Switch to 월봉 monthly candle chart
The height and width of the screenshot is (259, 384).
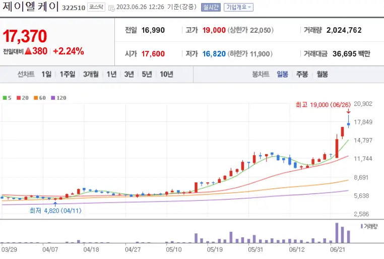coord(322,74)
